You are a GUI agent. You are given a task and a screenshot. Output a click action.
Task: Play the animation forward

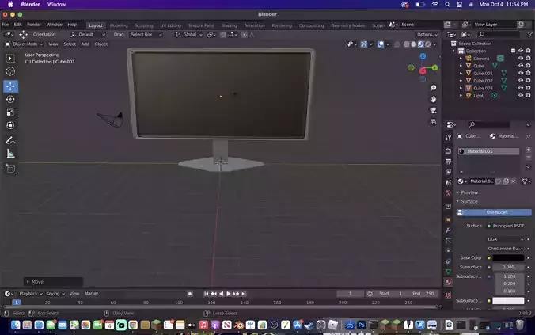tap(229, 294)
